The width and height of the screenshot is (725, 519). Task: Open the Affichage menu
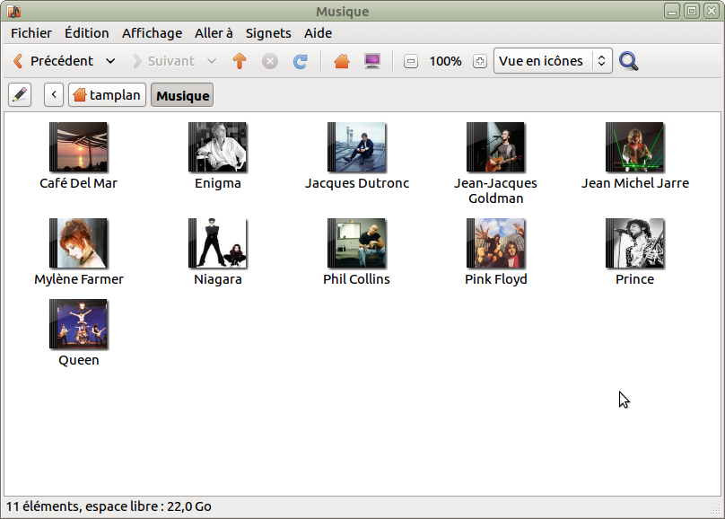pos(152,33)
